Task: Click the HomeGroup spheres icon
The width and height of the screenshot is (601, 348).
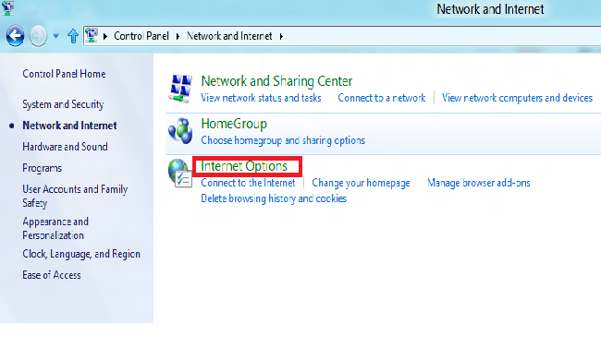Action: pyautogui.click(x=180, y=131)
